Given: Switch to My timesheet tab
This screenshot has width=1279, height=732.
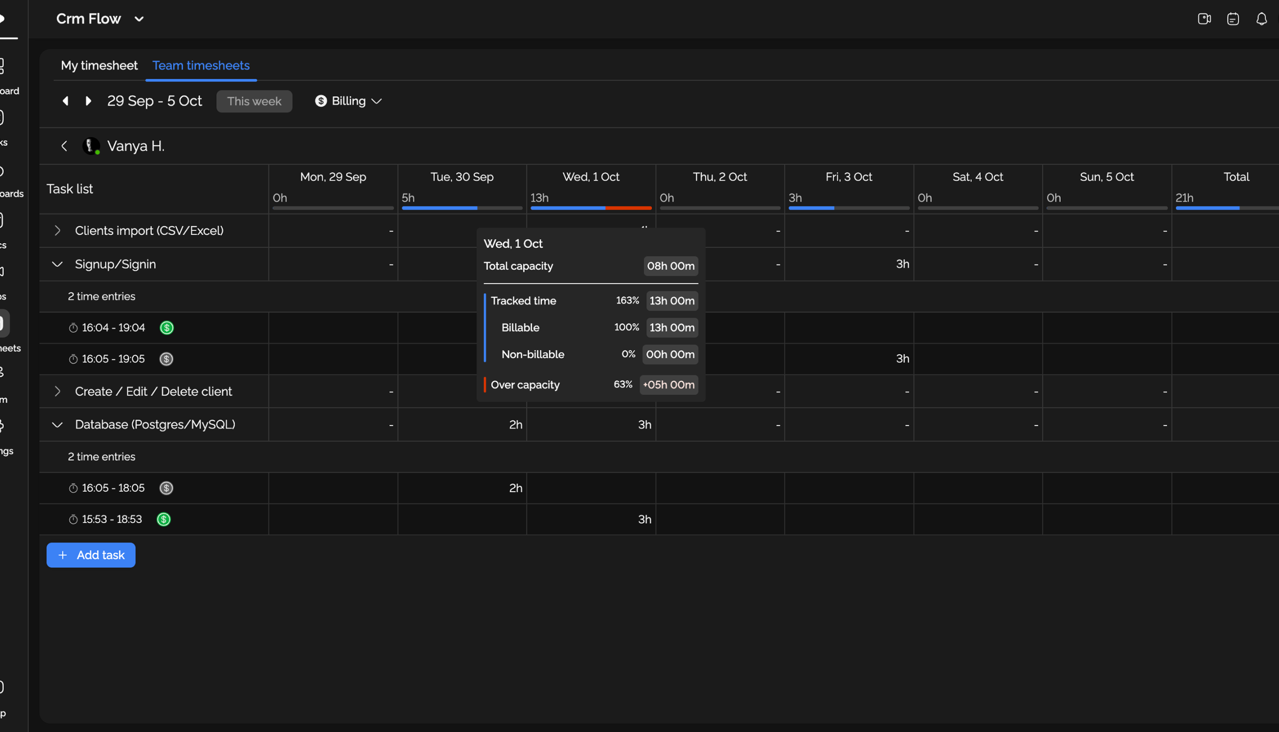Looking at the screenshot, I should (x=99, y=66).
